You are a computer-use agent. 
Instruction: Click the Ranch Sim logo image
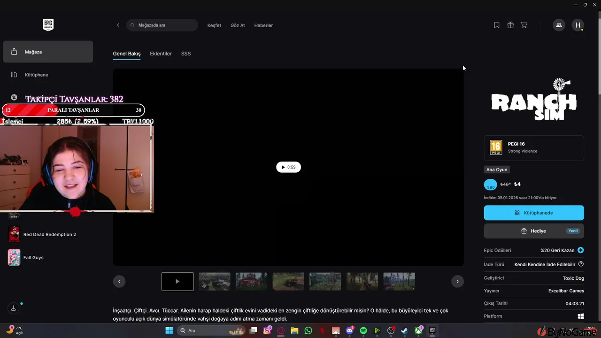tap(534, 99)
